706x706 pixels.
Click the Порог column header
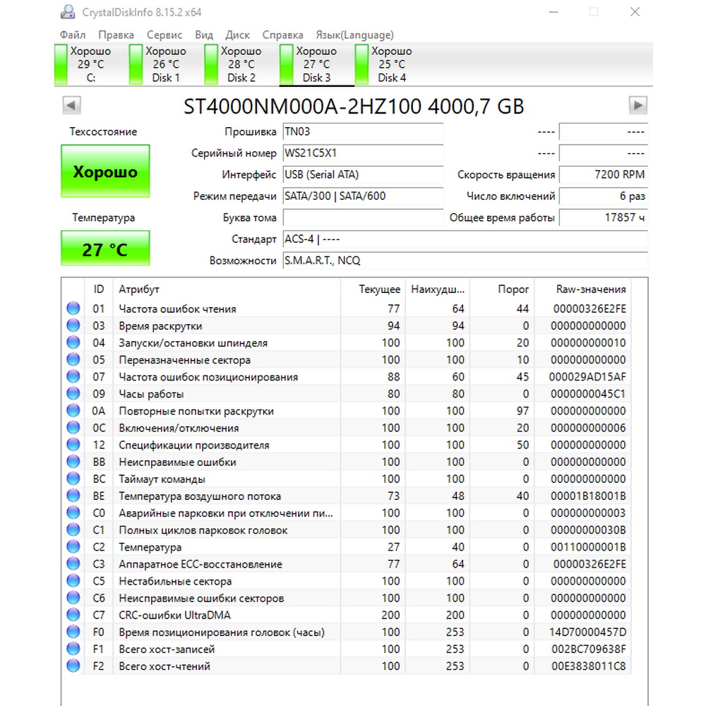[x=502, y=289]
